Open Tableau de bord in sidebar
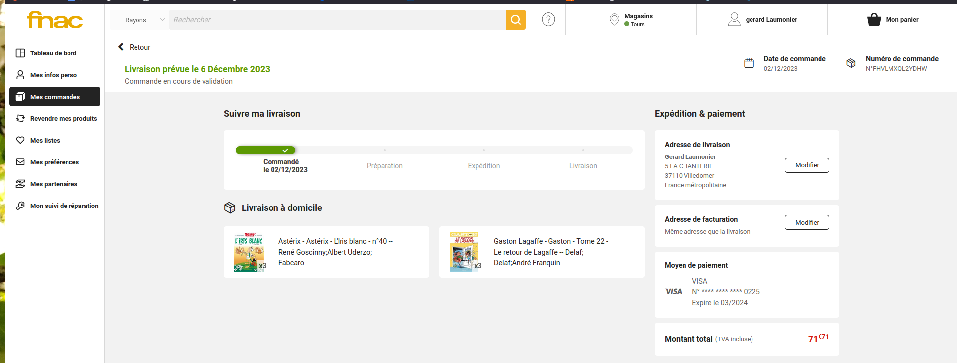The width and height of the screenshot is (957, 363). click(53, 53)
